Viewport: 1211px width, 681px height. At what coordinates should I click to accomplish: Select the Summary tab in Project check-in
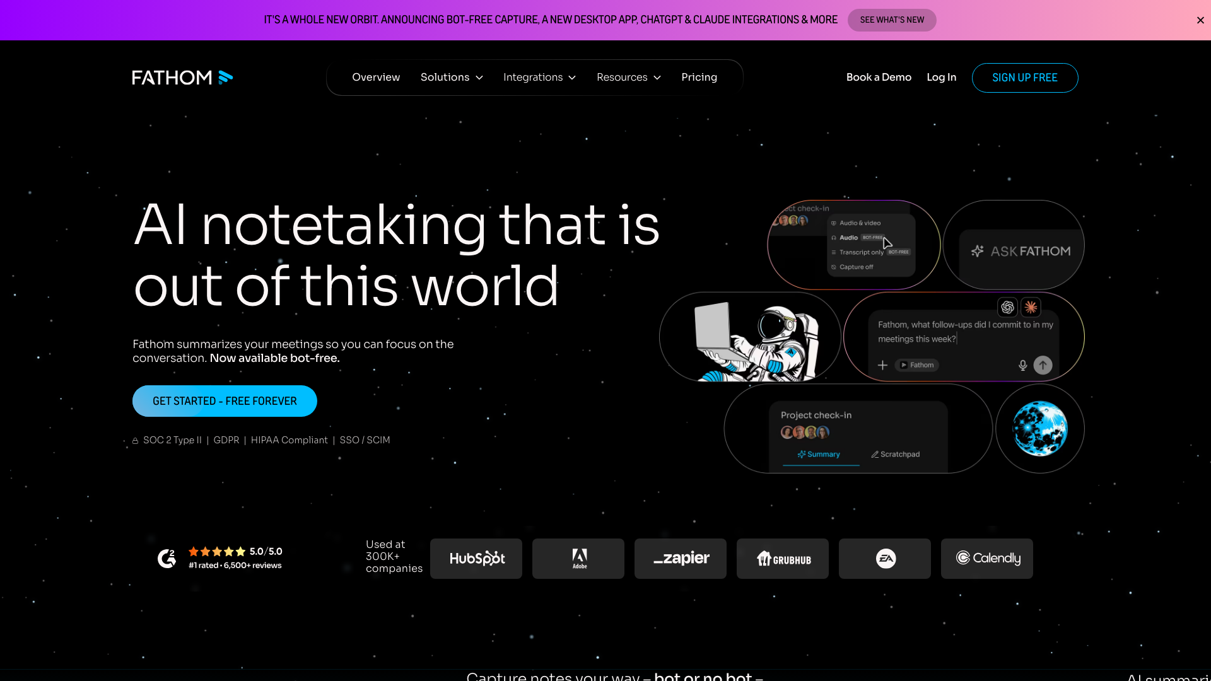pyautogui.click(x=819, y=454)
